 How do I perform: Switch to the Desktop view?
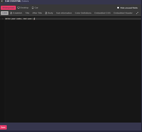[x=23, y=8]
